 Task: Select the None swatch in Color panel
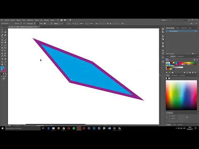[x=167, y=78]
